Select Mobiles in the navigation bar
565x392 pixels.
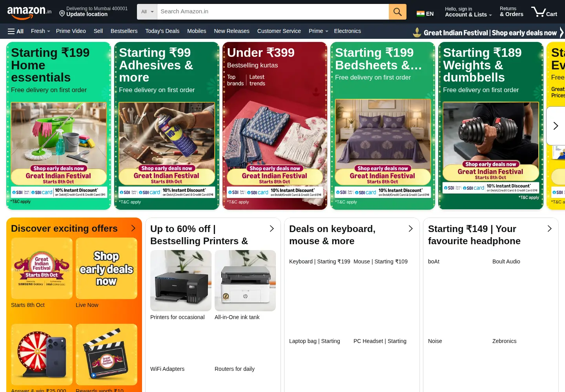coord(197,31)
